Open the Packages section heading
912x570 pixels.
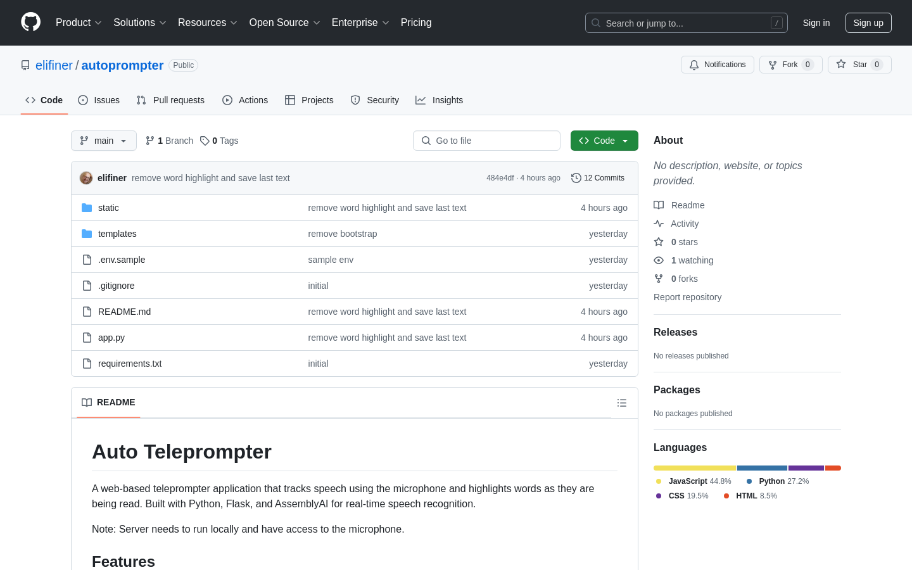(x=677, y=390)
